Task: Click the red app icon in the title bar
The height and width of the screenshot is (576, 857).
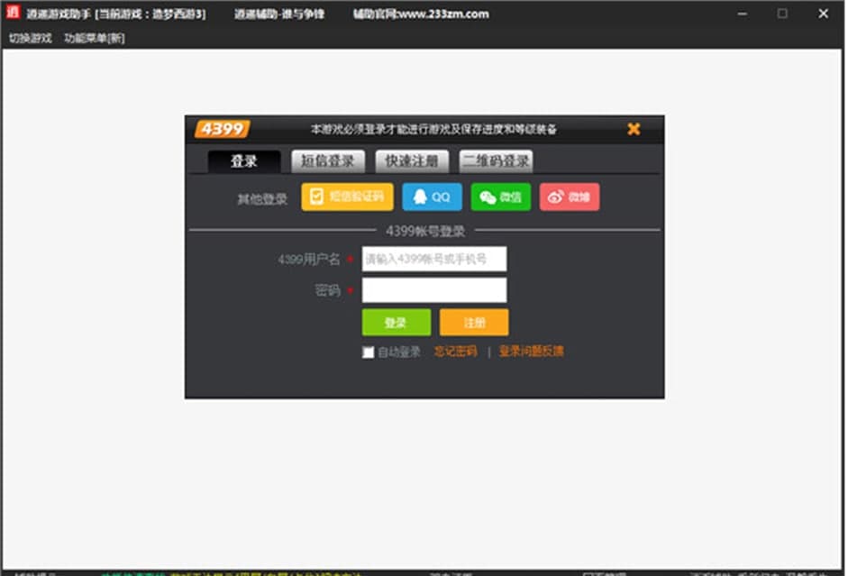Action: coord(14,14)
